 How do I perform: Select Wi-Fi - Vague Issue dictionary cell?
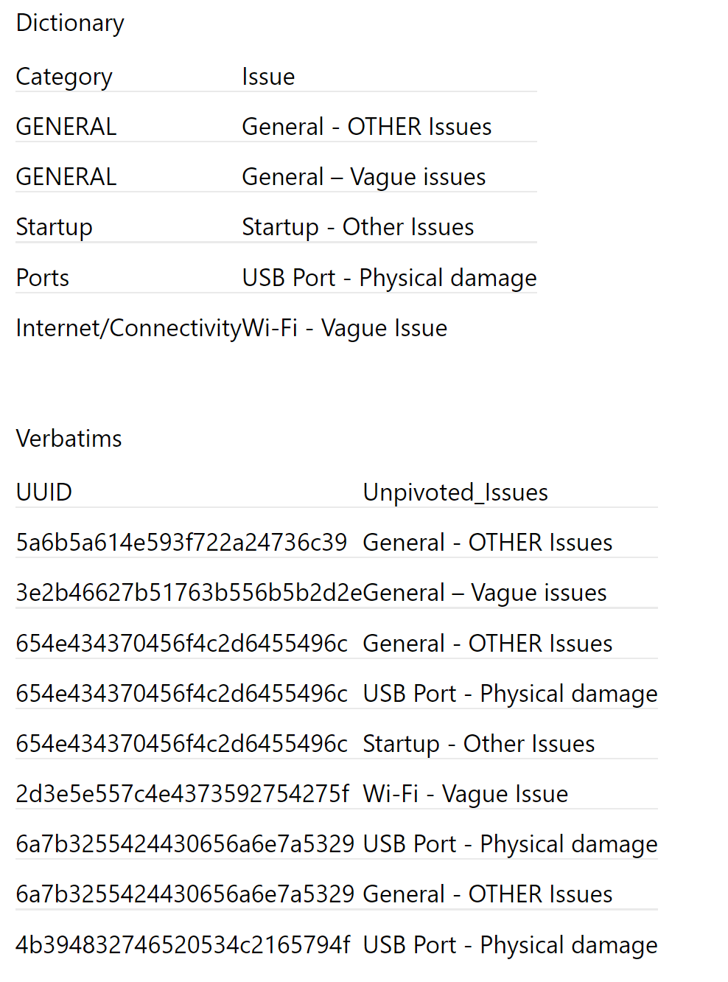point(345,328)
